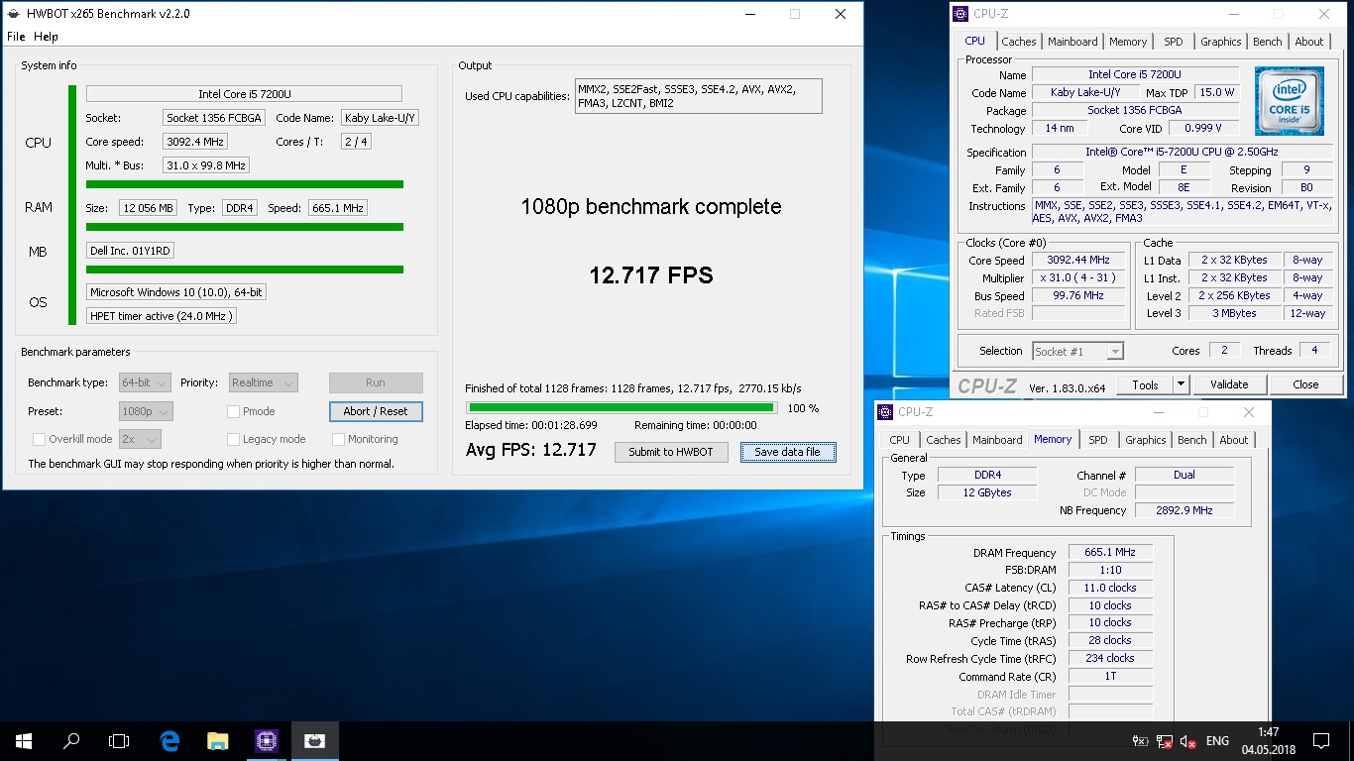Screen dimensions: 1354x761
Task: Click HPET timer active field
Action: coord(162,316)
